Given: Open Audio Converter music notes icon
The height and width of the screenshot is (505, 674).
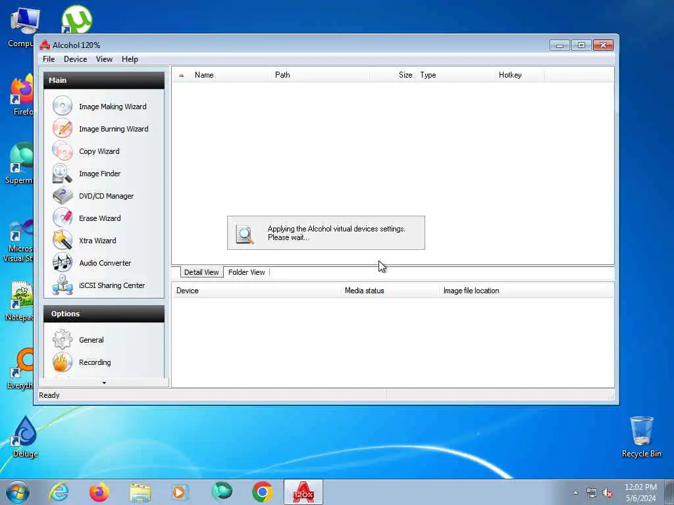Looking at the screenshot, I should 63,262.
